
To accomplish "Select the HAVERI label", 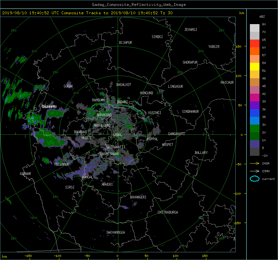I will point(107,185).
